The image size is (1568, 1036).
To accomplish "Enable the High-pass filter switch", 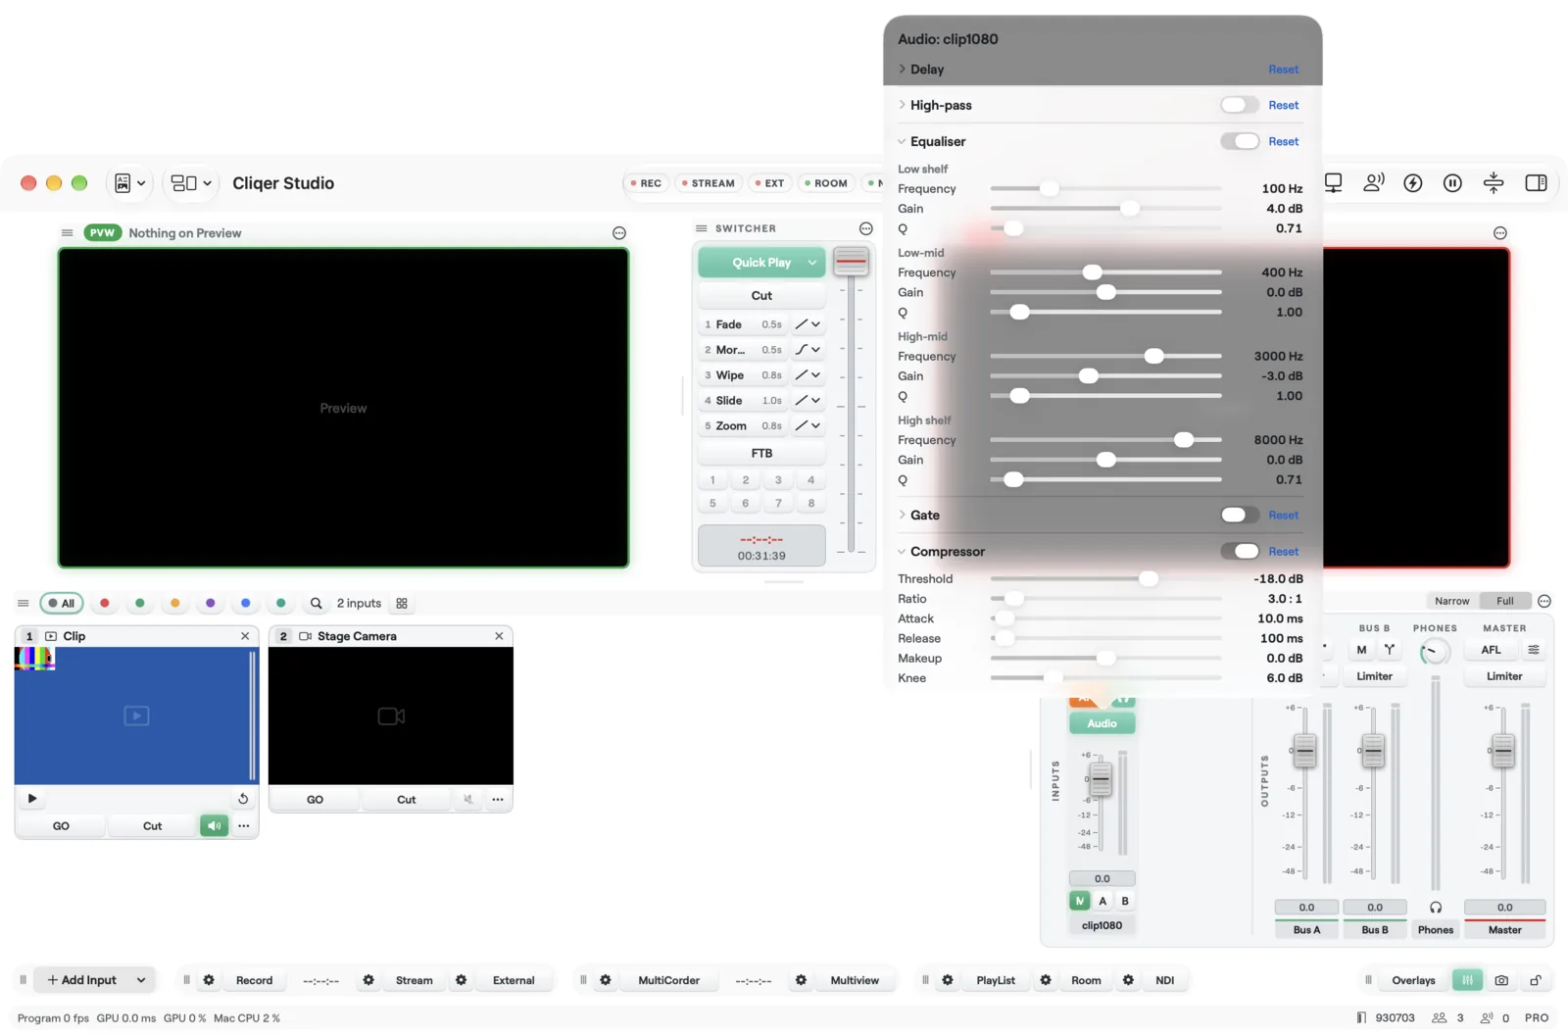I will [x=1240, y=105].
